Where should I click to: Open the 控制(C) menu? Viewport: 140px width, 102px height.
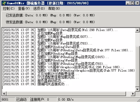point(9,8)
